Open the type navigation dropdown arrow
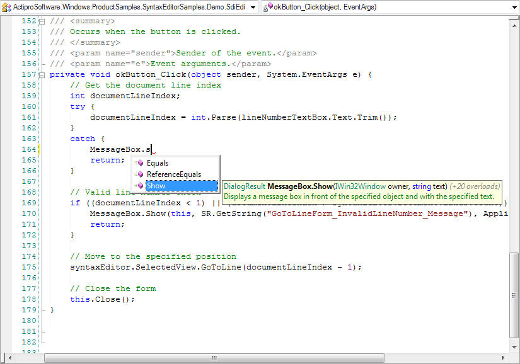This screenshot has height=364, width=520. [253, 7]
